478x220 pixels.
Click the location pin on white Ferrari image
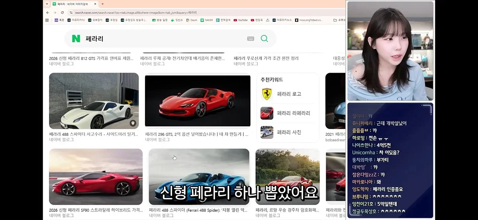[x=133, y=123]
